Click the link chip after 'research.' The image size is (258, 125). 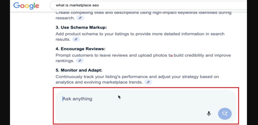pyautogui.click(x=80, y=18)
